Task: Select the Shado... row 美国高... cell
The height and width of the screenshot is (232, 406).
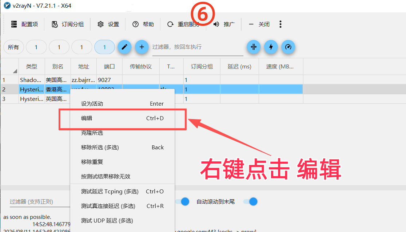Action: 58,80
